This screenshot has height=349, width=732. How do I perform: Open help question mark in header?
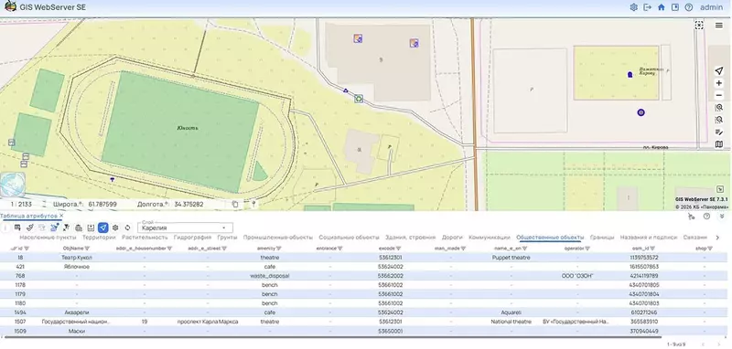coord(689,7)
